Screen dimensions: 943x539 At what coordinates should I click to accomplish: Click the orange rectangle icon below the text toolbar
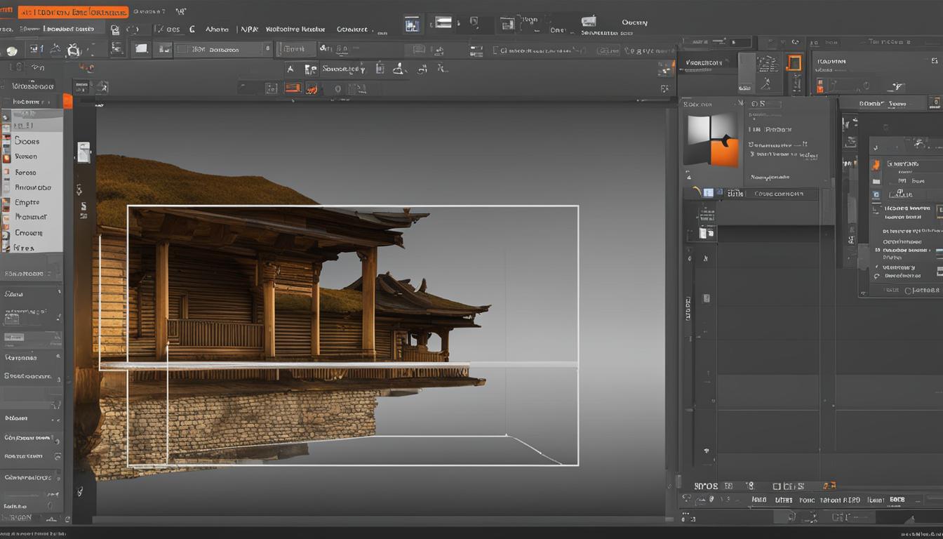point(293,88)
